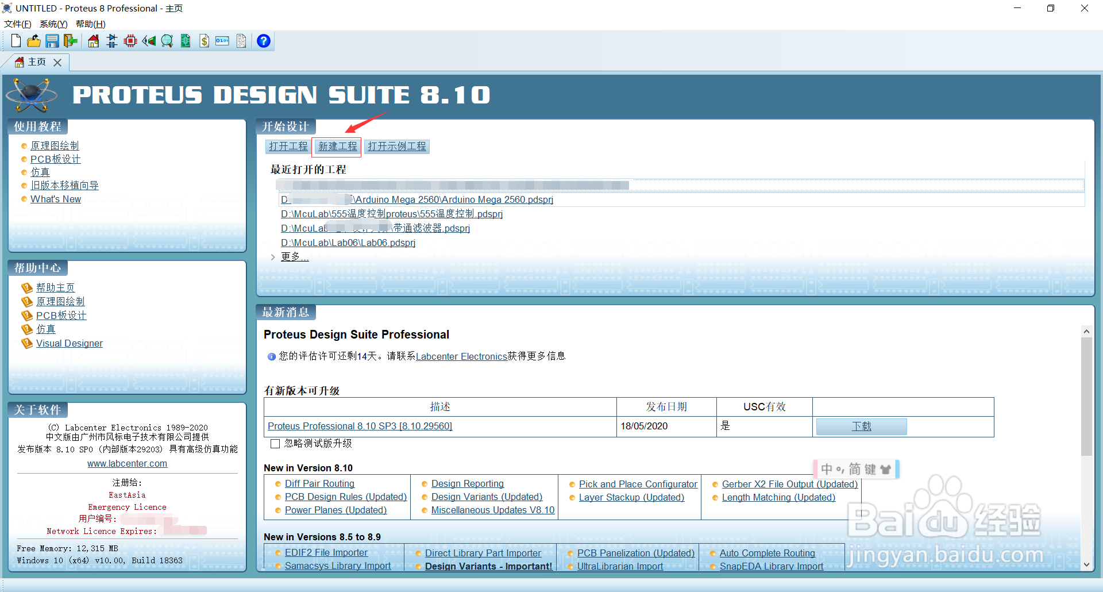
Task: Enable 忽略测试版升级 checkbox
Action: pyautogui.click(x=275, y=443)
